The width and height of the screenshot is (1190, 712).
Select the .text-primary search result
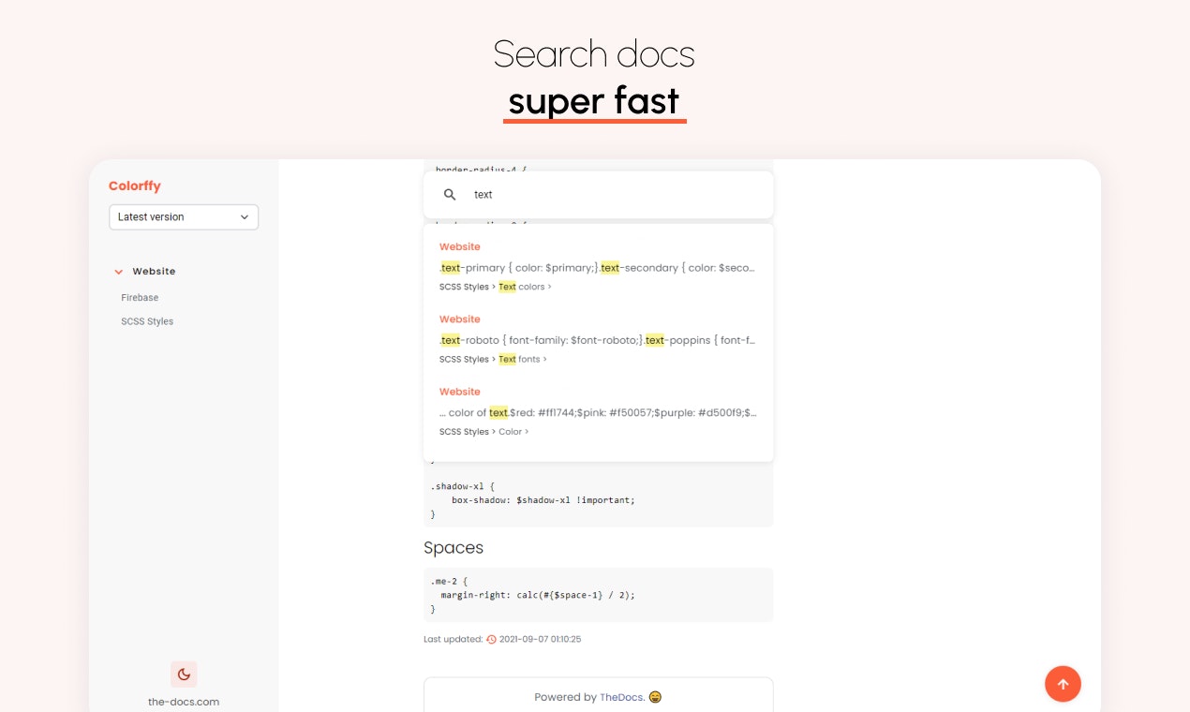point(599,267)
